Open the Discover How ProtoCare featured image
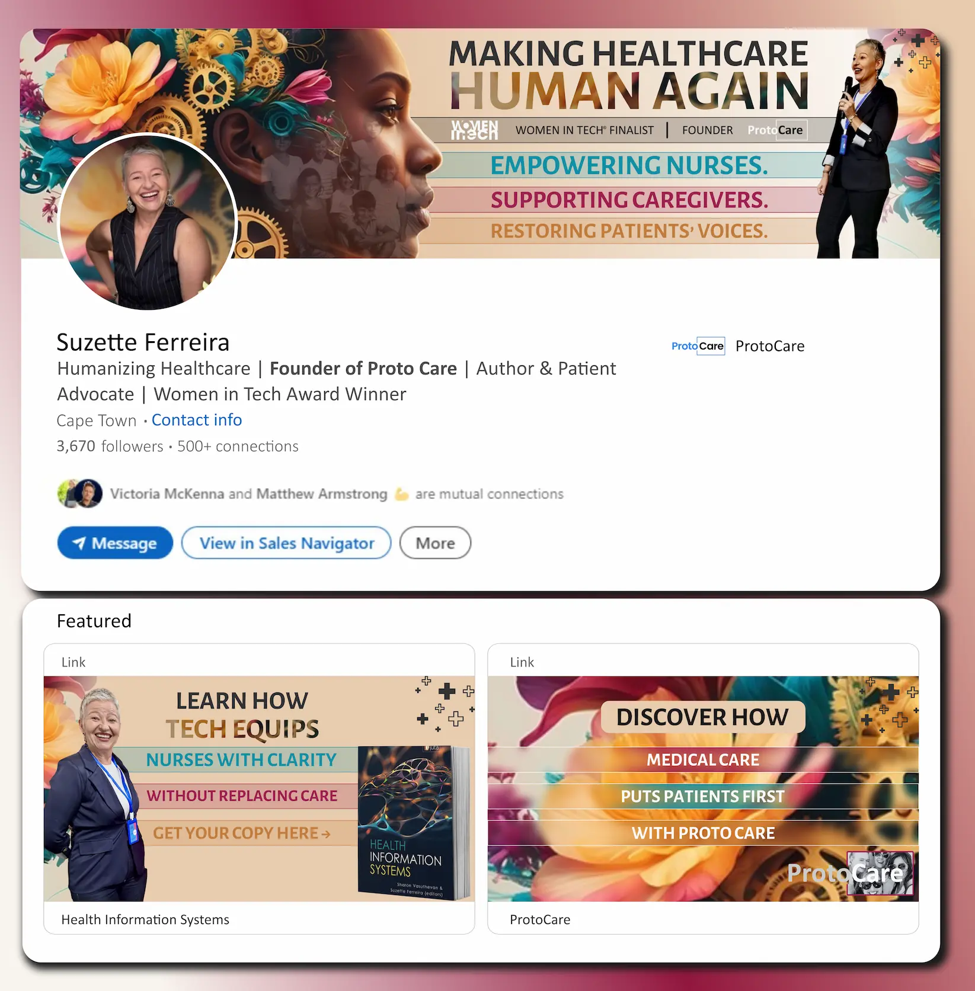This screenshot has width=975, height=991. (703, 788)
